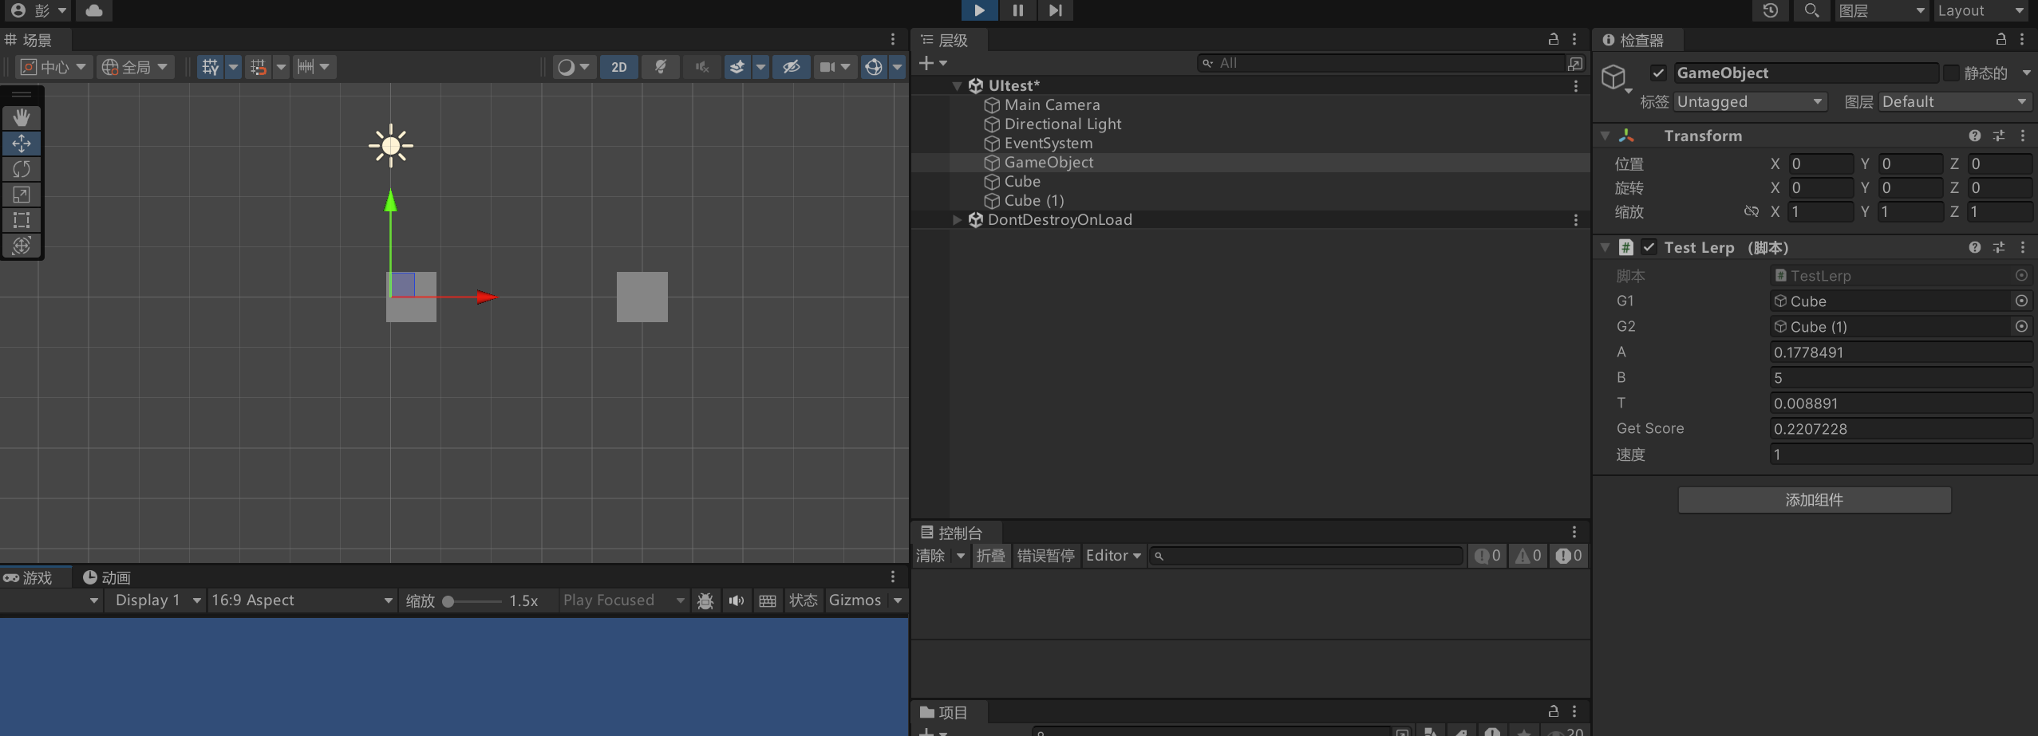This screenshot has height=736, width=2038.
Task: Expand the DontDestroyOnLoad node
Action: pos(955,220)
